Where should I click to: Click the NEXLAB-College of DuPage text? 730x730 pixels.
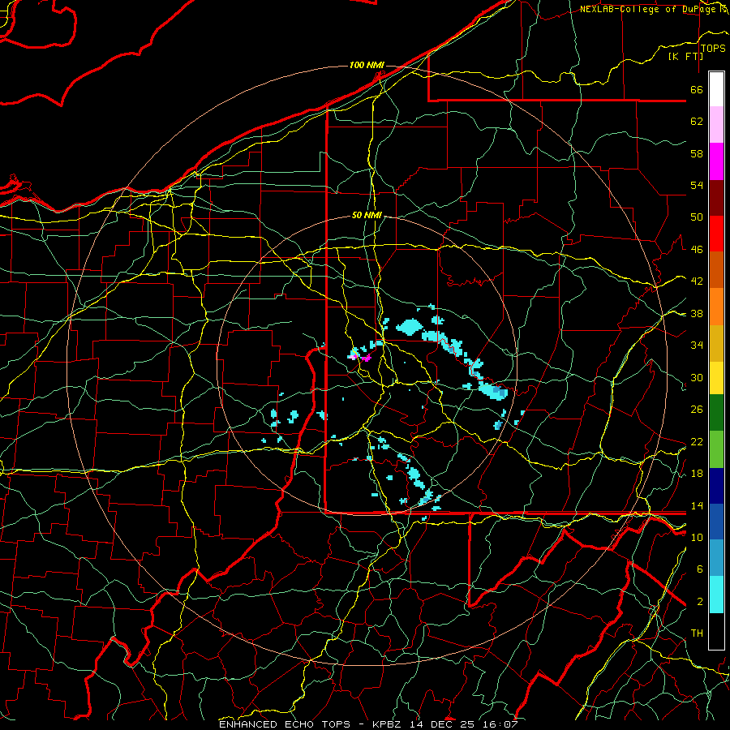coord(650,9)
